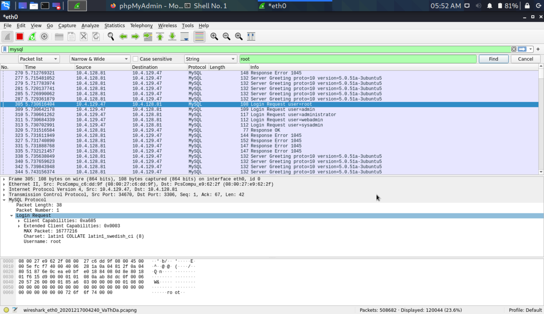Reload this capture file icon
Screen dimensions: 544x314
96,37
